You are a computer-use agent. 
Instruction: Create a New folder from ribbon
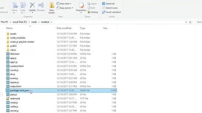pos(52,8)
